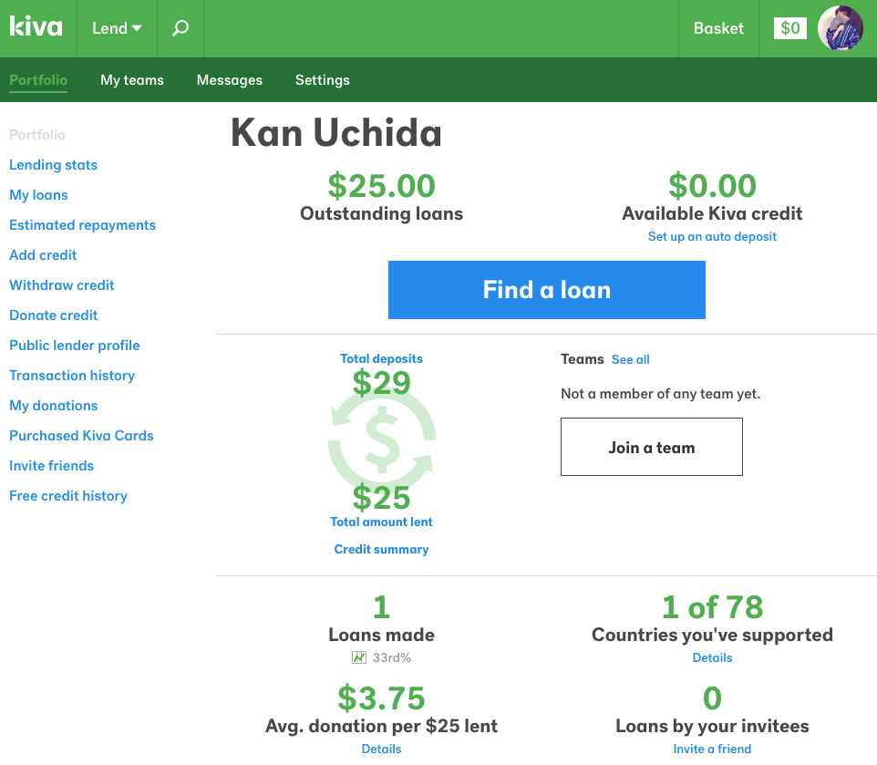The width and height of the screenshot is (877, 765).
Task: Click Total deposits link
Action: [x=381, y=358]
